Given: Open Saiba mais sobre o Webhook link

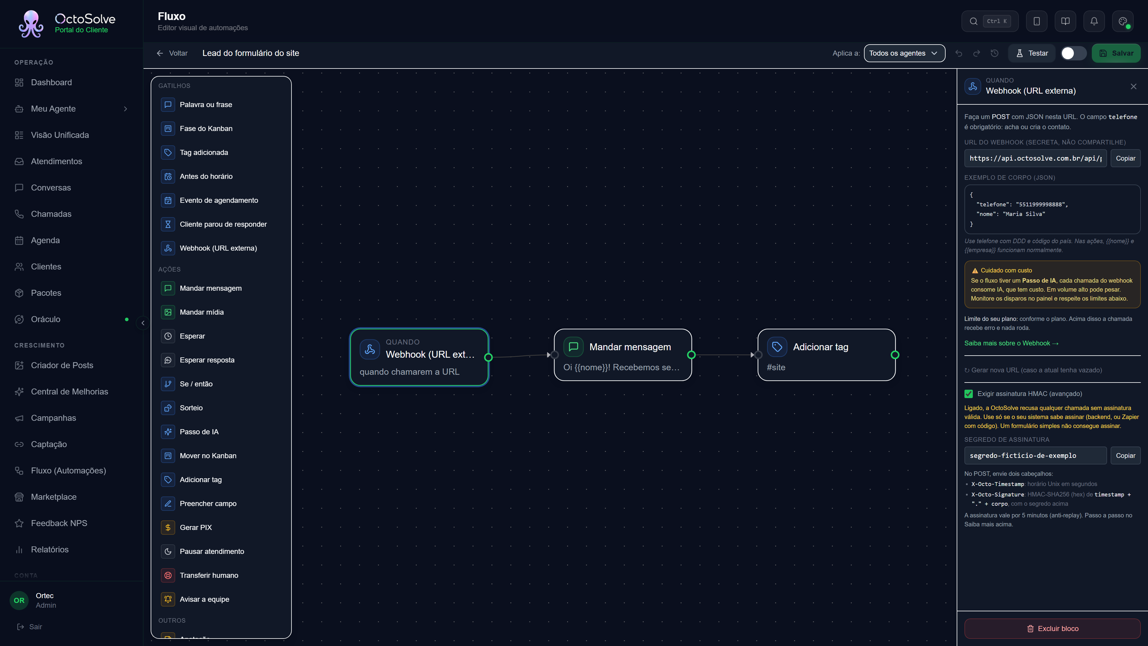Looking at the screenshot, I should point(1011,343).
